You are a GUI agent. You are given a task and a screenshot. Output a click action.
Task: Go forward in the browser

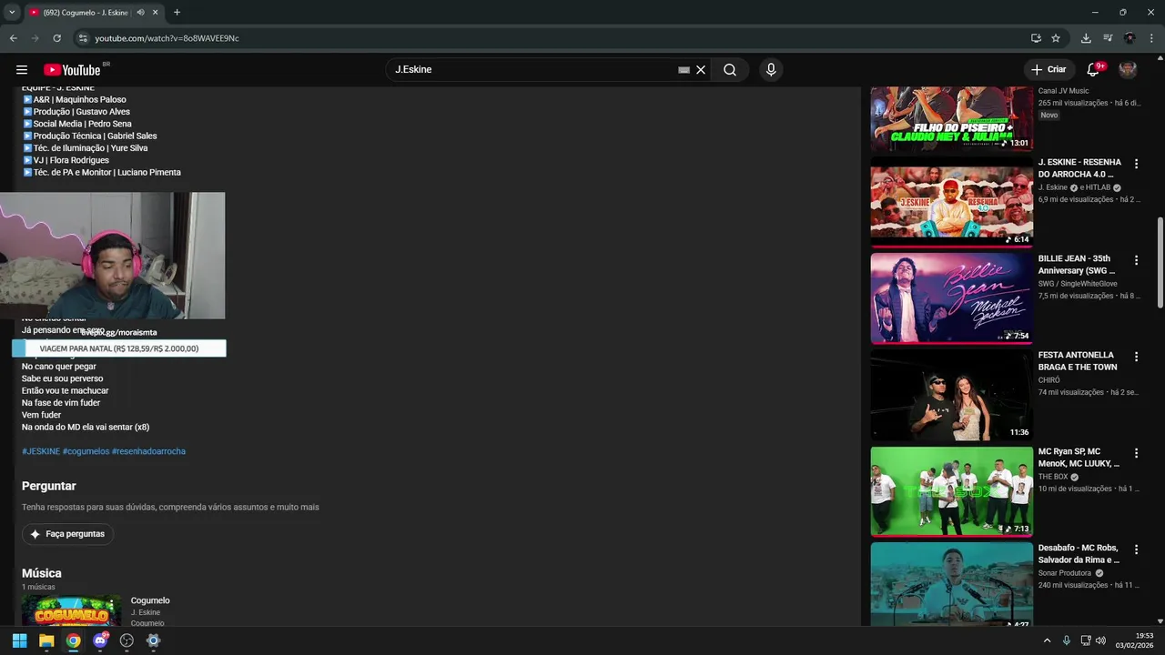pos(35,38)
